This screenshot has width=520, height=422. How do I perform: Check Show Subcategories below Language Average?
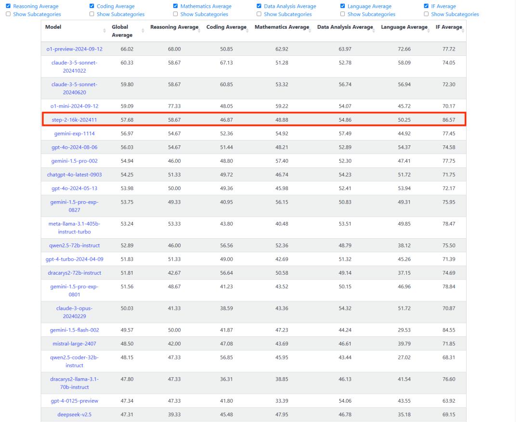[x=343, y=14]
